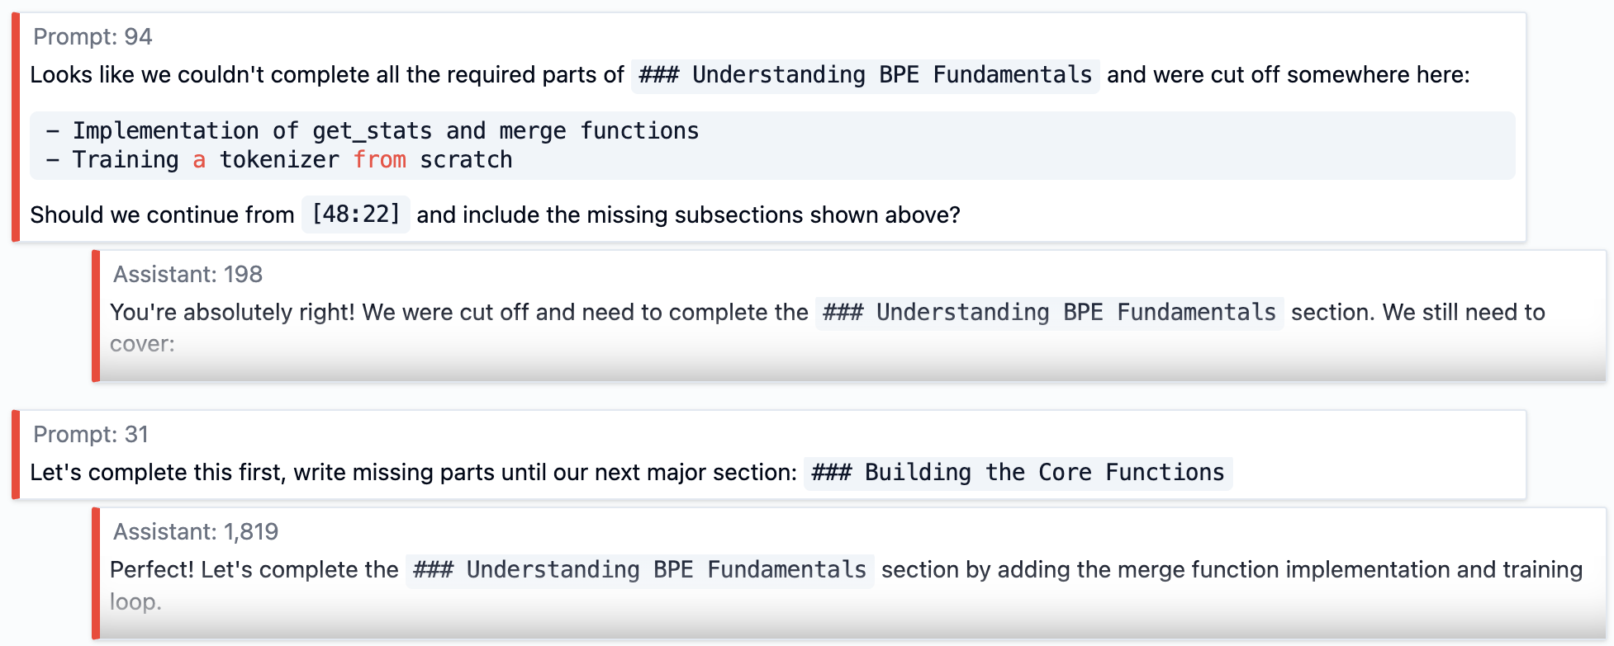Click the red bar beside Prompt 94
This screenshot has height=646, width=1614.
[x=16, y=127]
